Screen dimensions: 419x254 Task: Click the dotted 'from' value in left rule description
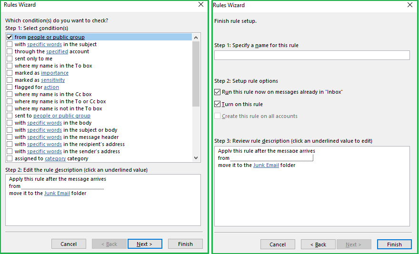62,186
